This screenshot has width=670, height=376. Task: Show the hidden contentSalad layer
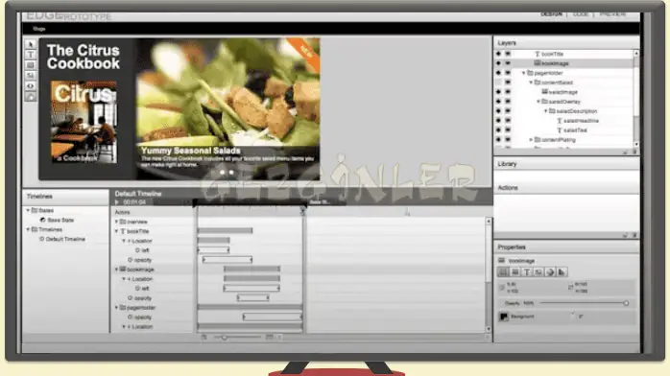(x=498, y=82)
